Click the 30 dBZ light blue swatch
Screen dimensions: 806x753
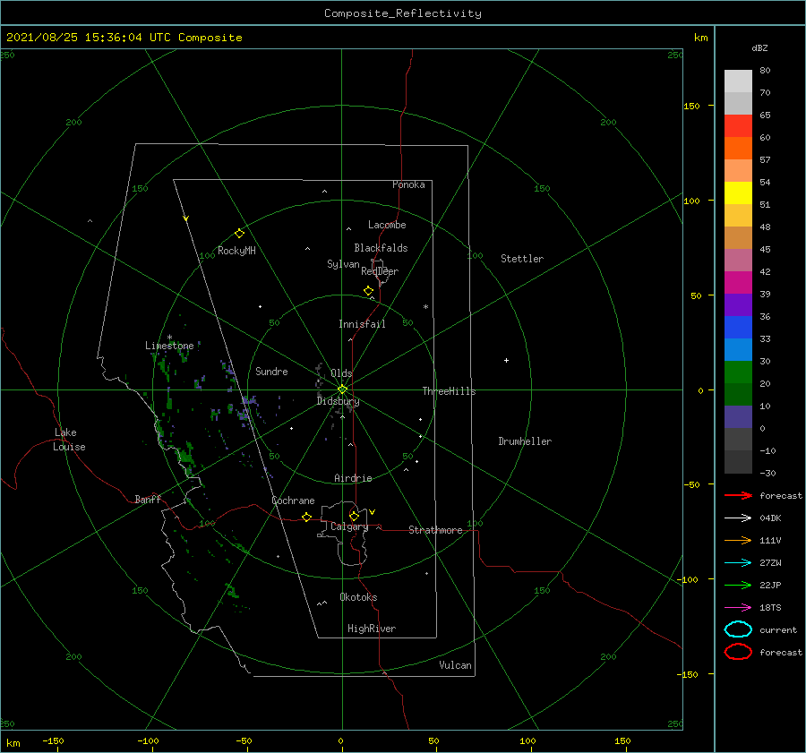738,349
